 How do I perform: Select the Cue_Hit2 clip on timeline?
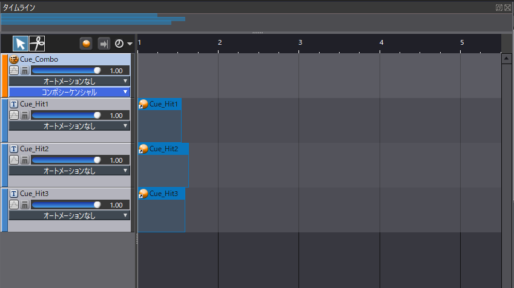click(x=163, y=165)
